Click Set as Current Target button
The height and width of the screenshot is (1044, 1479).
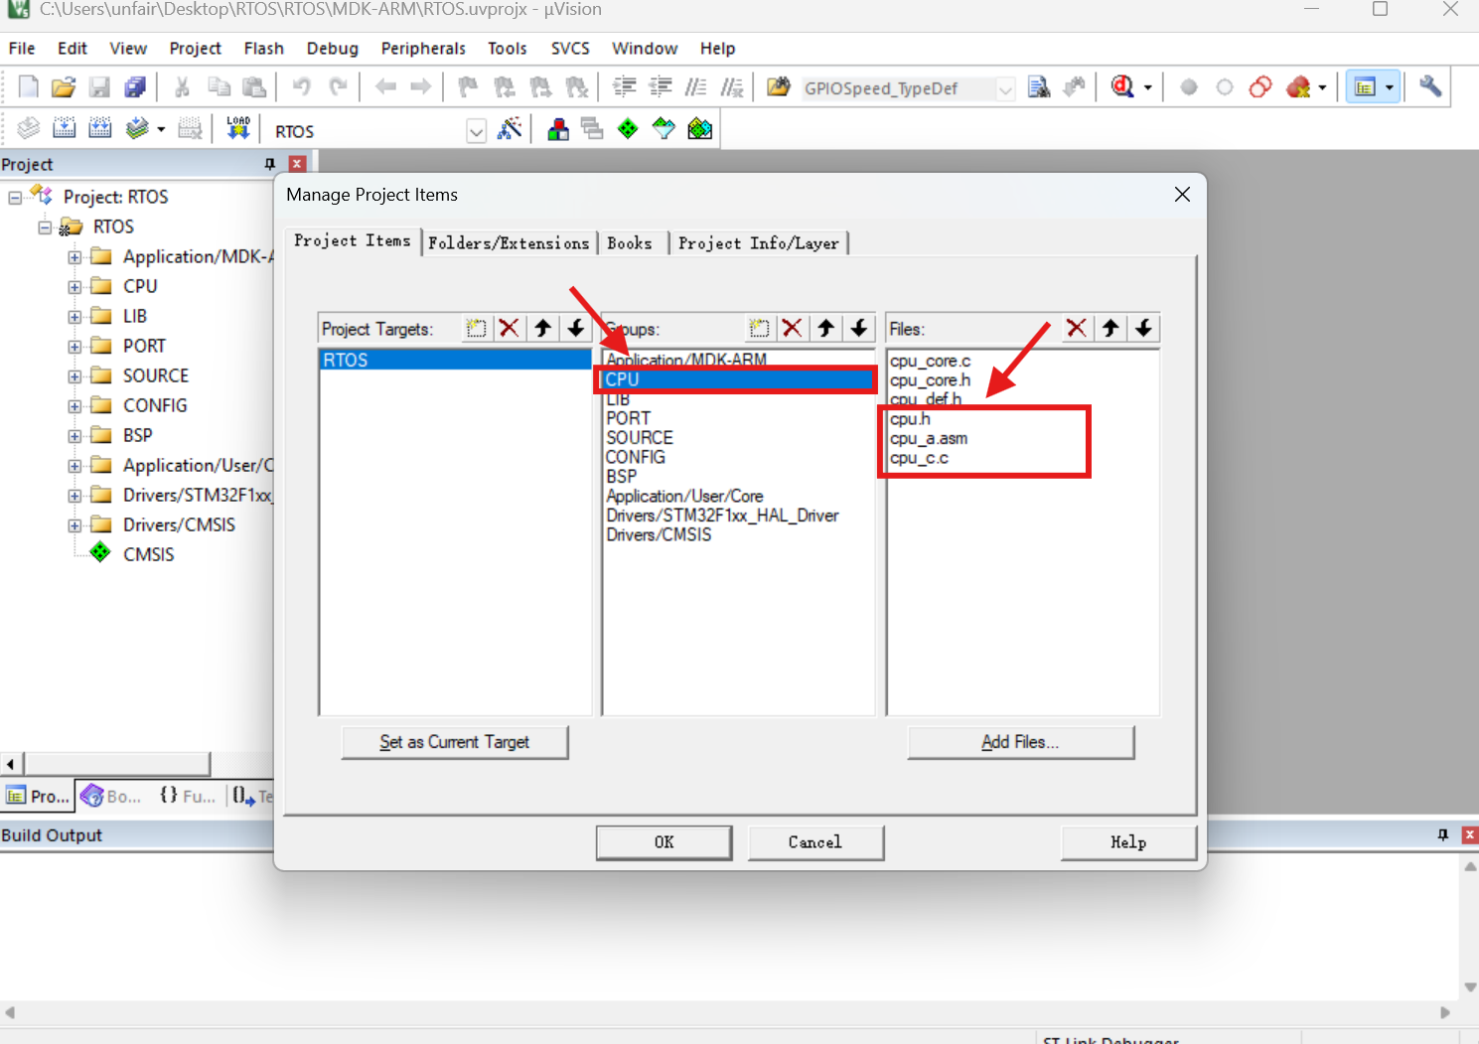454,742
